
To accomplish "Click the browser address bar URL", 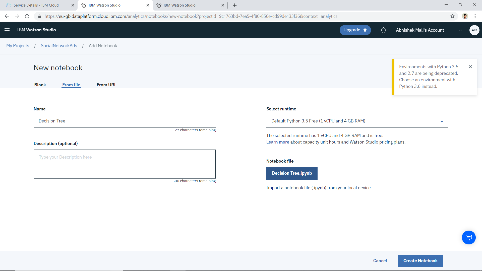I will tap(191, 16).
